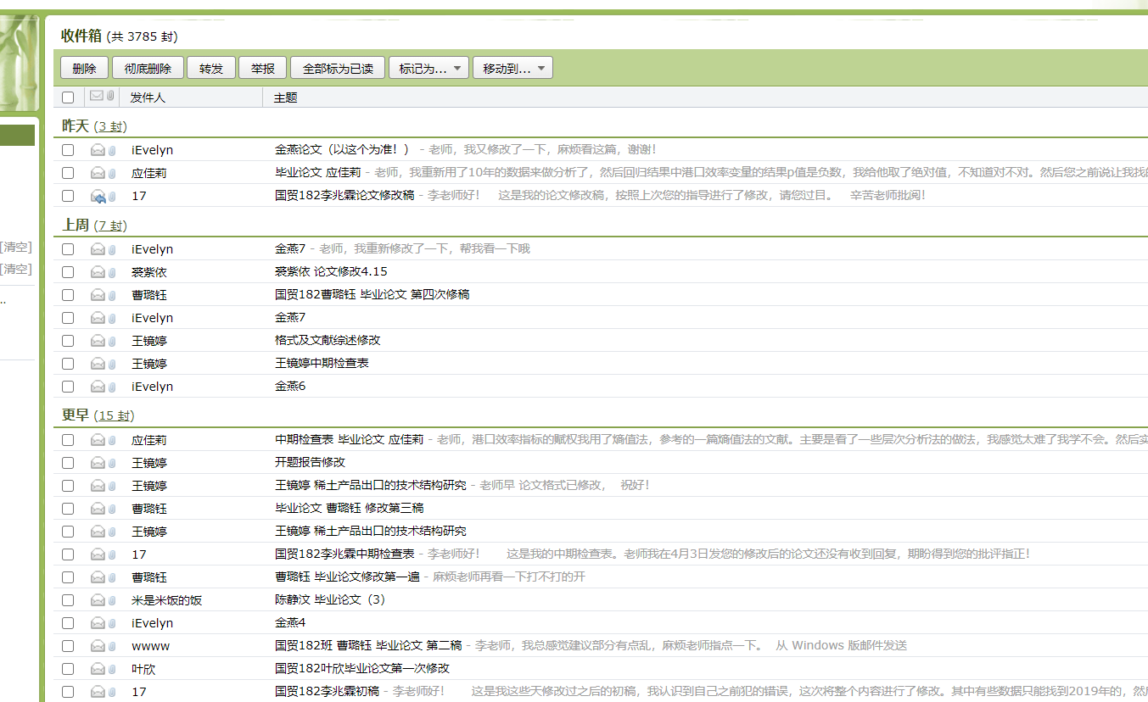Click the 15 封 link next to 更早
Image resolution: width=1148 pixels, height=702 pixels.
113,415
